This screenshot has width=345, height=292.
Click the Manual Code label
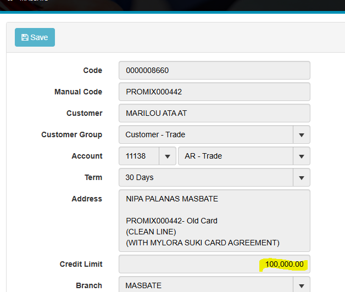point(78,92)
